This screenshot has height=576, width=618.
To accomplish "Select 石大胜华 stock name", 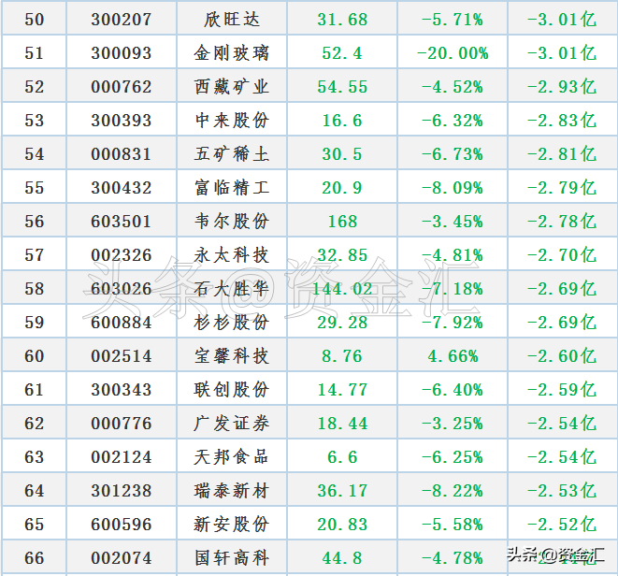I will tap(232, 289).
